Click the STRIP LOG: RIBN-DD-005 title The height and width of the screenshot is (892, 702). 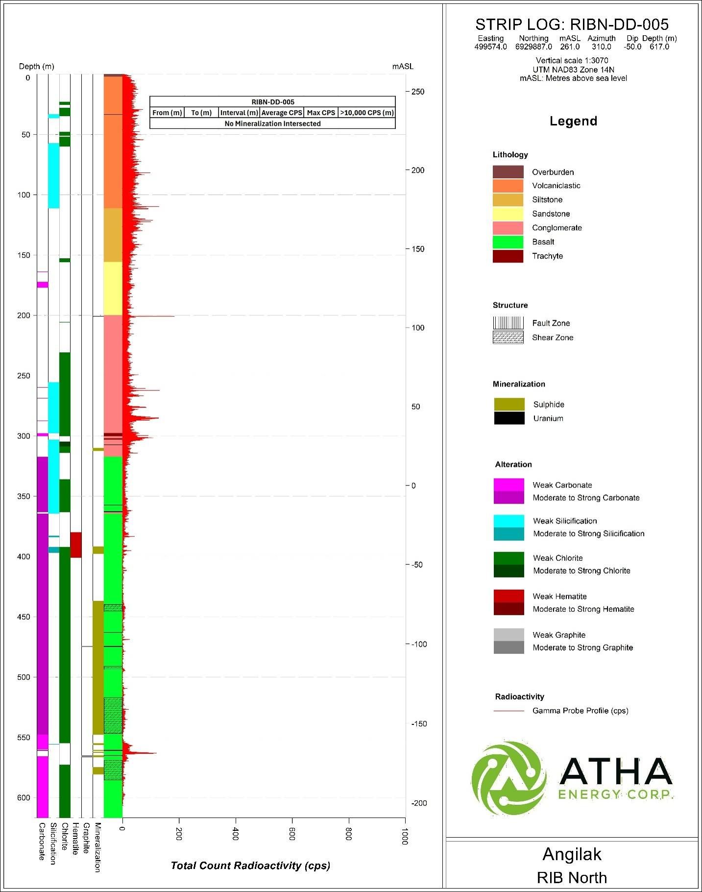pyautogui.click(x=572, y=24)
